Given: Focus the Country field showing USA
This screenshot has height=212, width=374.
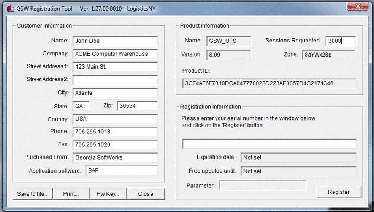Looking at the screenshot, I should click(115, 119).
